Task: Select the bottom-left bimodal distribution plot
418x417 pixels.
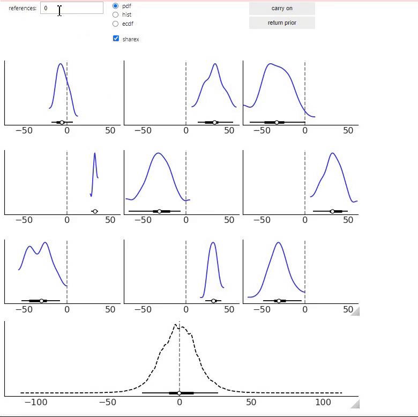Action: click(62, 272)
